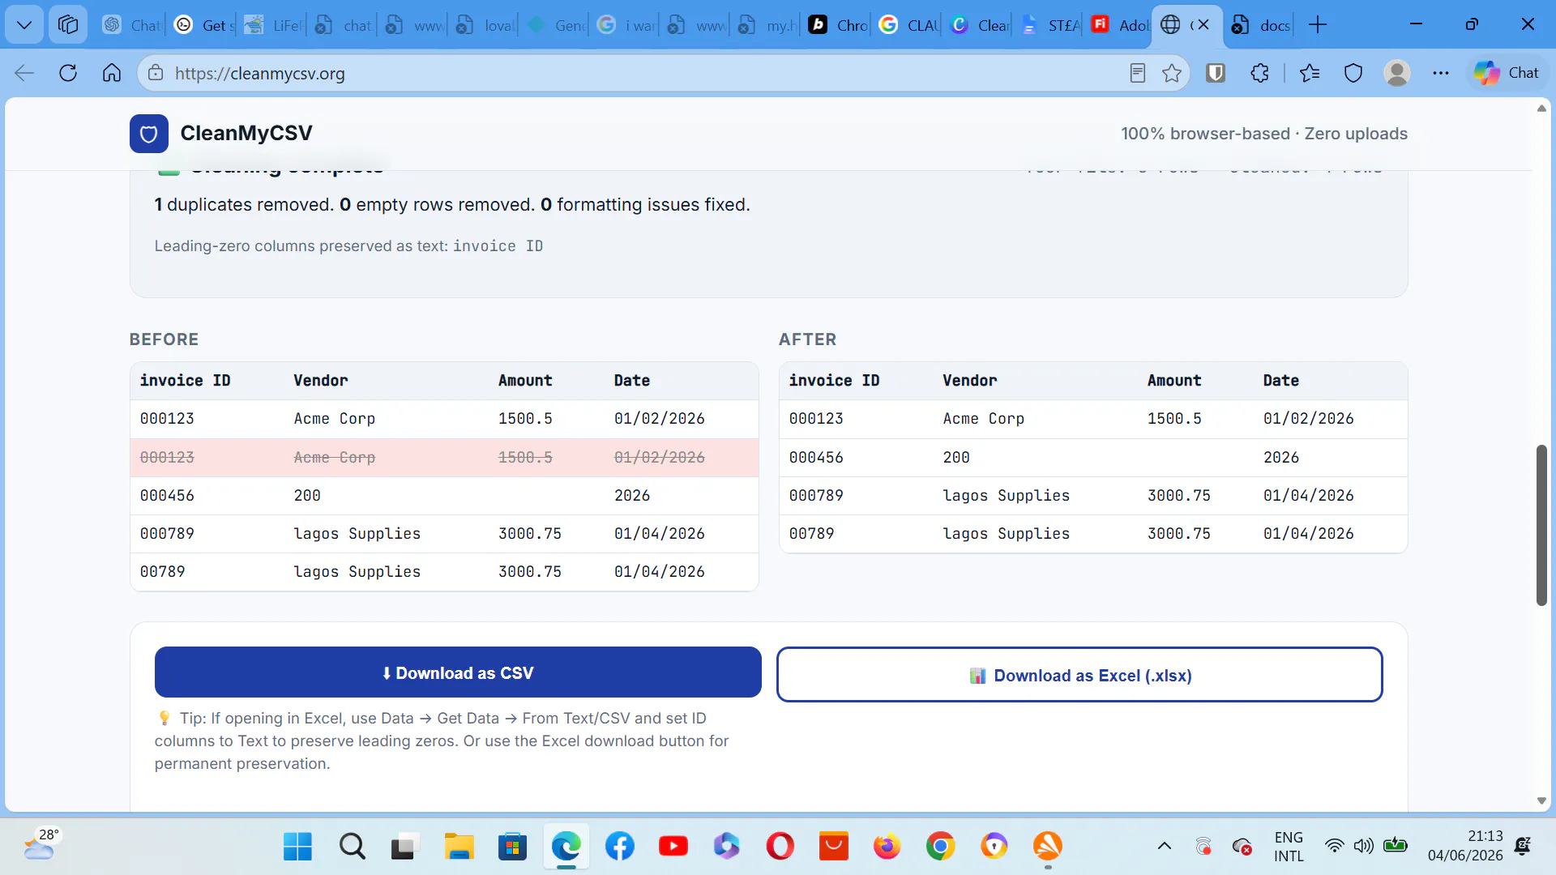This screenshot has height=875, width=1556.
Task: Switch to the ChatGPT tab
Action: pyautogui.click(x=132, y=25)
